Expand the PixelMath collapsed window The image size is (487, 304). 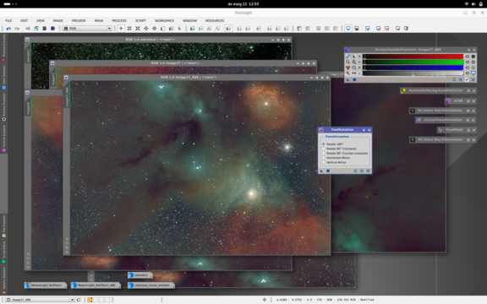(x=468, y=130)
